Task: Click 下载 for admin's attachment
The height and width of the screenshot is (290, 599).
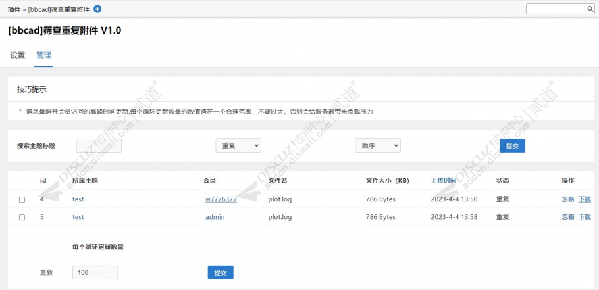Action: point(585,217)
